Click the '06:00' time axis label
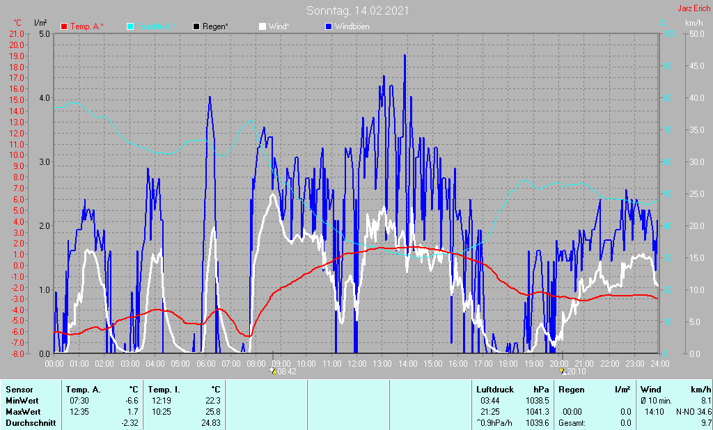 [x=205, y=364]
